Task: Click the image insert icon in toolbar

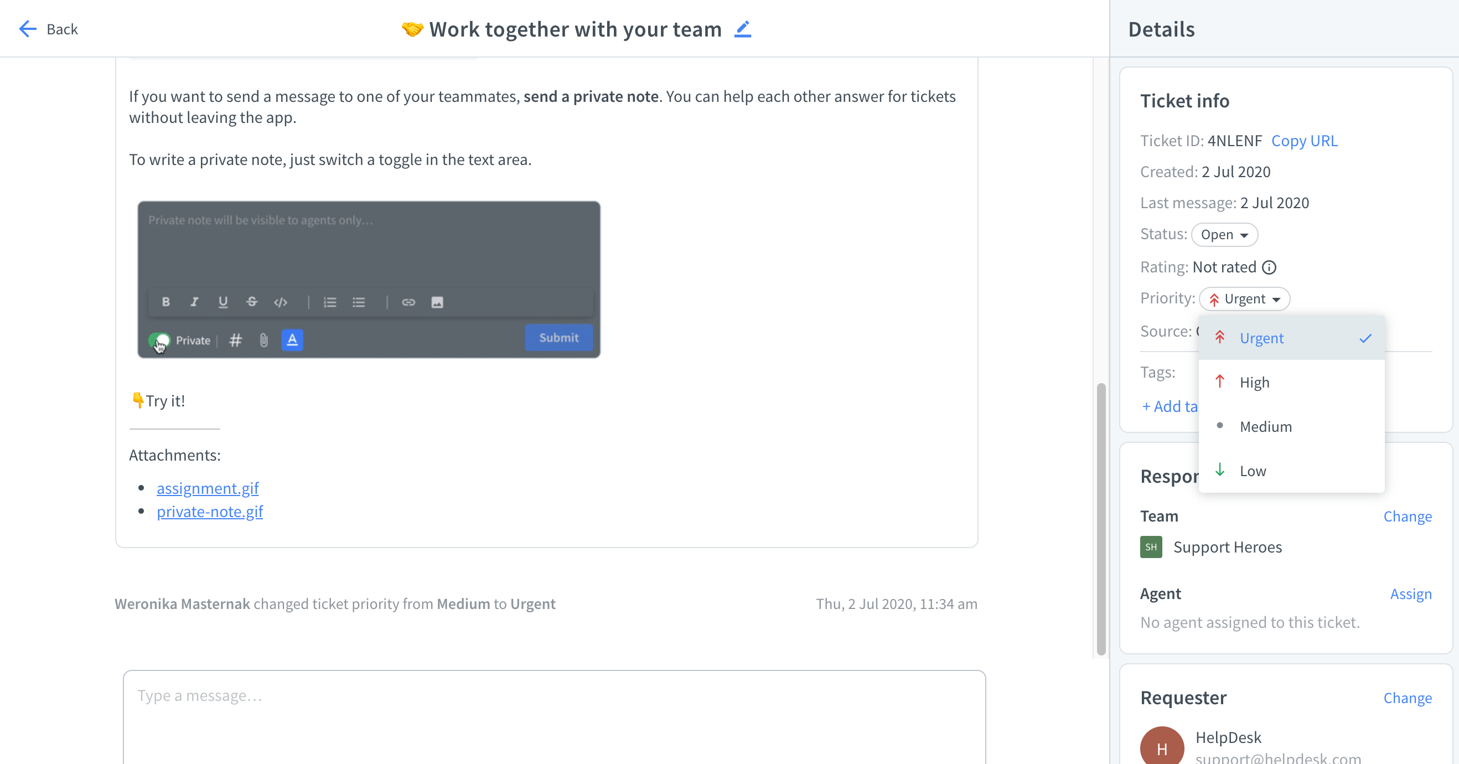Action: point(437,302)
